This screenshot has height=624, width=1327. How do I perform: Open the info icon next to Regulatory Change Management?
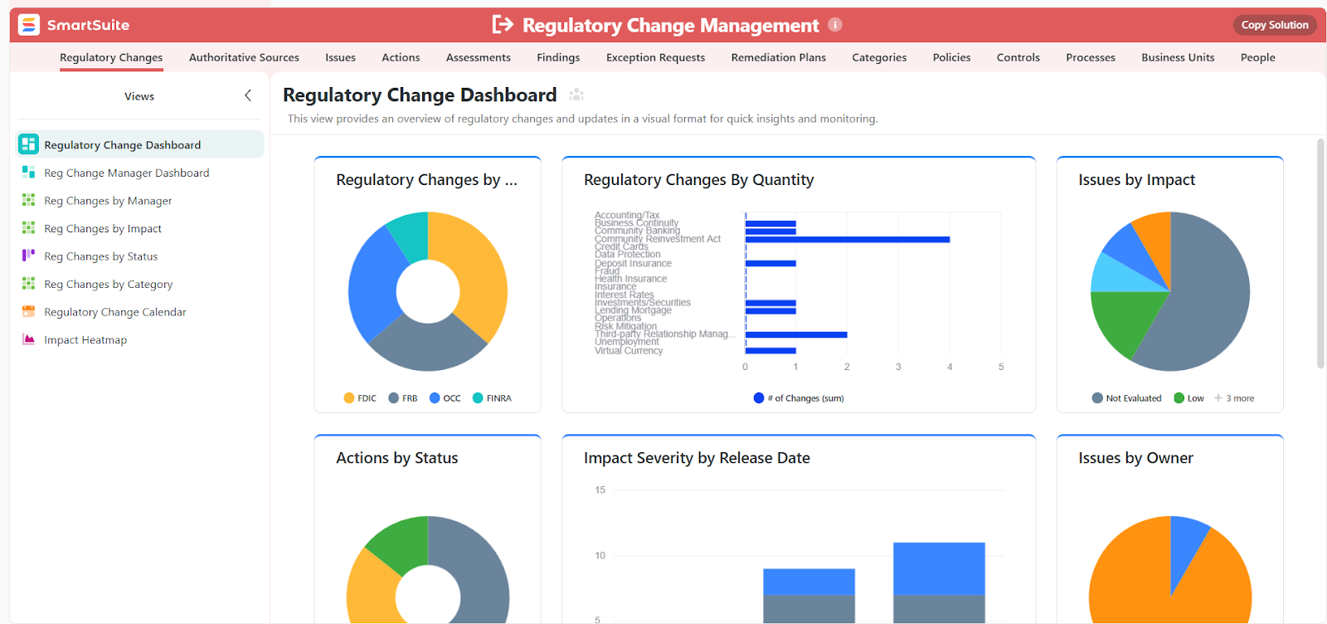click(x=835, y=25)
